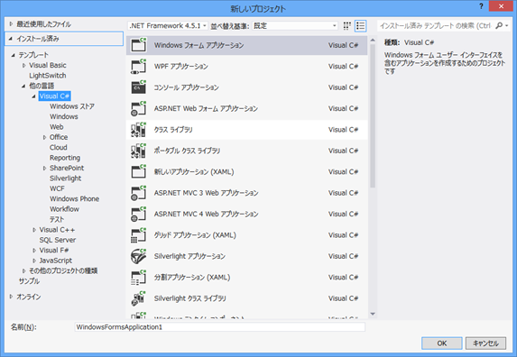The image size is (517, 357).
Task: Select the Windows フォーム アプリケーション template icon
Action: (x=138, y=45)
